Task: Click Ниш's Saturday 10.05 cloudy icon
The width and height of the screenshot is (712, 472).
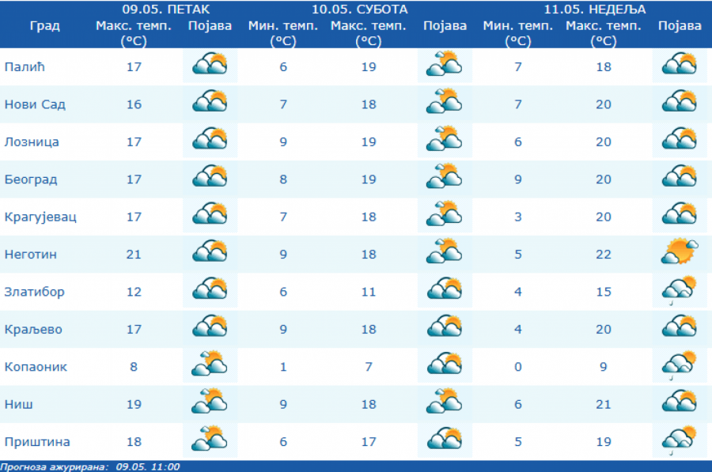Action: click(x=444, y=403)
